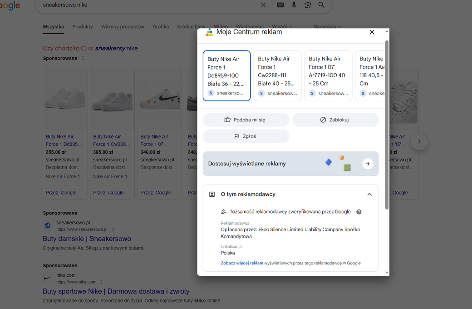Clear the search box with the X icon
This screenshot has width=472, height=309.
(263, 5)
